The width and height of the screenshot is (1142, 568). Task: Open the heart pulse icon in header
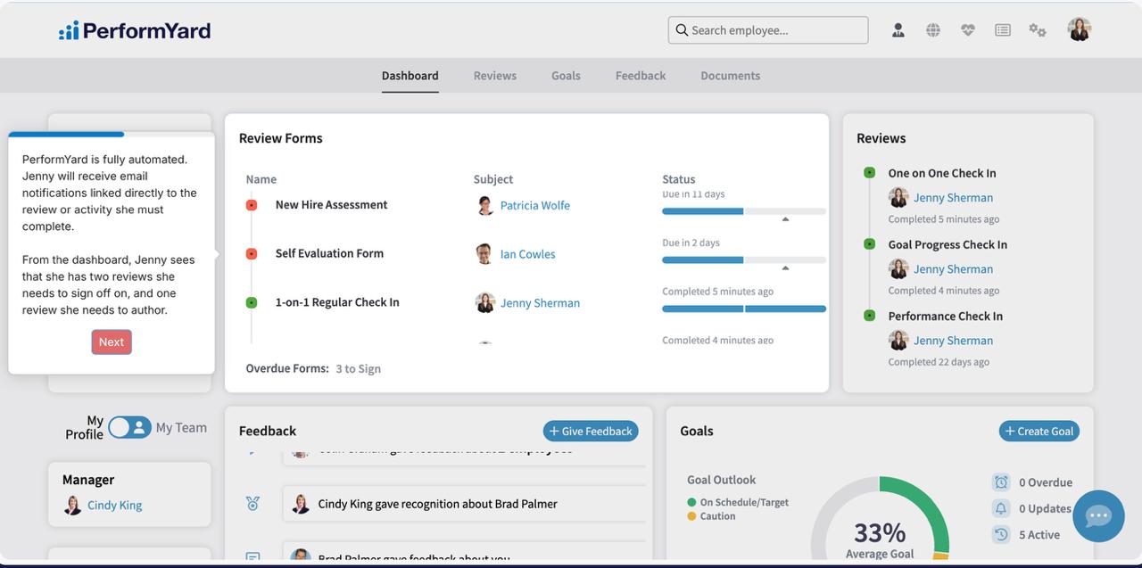[968, 30]
